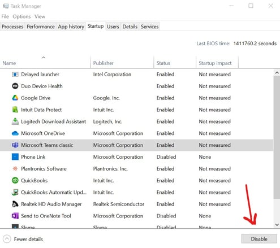Click the Duo Device Health icon

point(15,86)
